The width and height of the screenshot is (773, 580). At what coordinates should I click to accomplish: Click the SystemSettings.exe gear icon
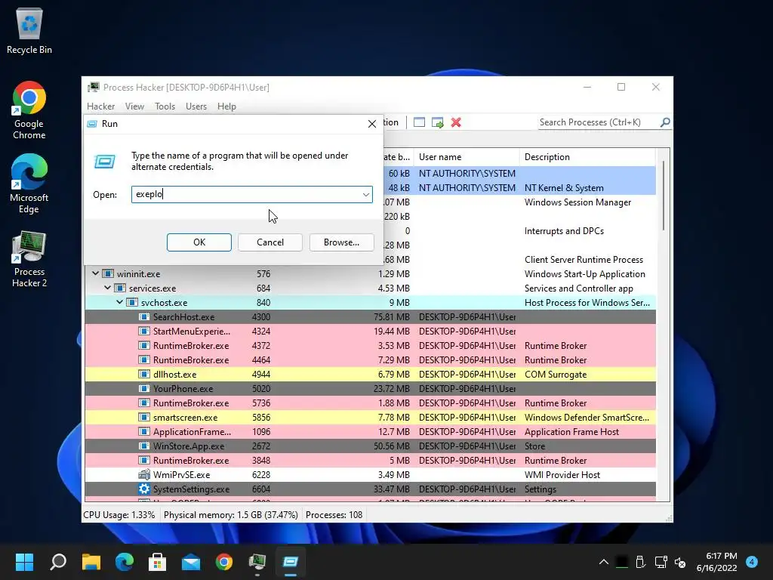(144, 489)
